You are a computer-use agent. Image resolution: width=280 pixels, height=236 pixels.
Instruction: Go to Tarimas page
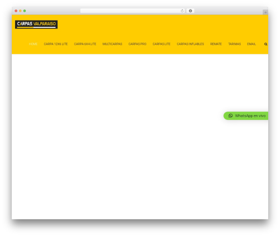click(235, 44)
